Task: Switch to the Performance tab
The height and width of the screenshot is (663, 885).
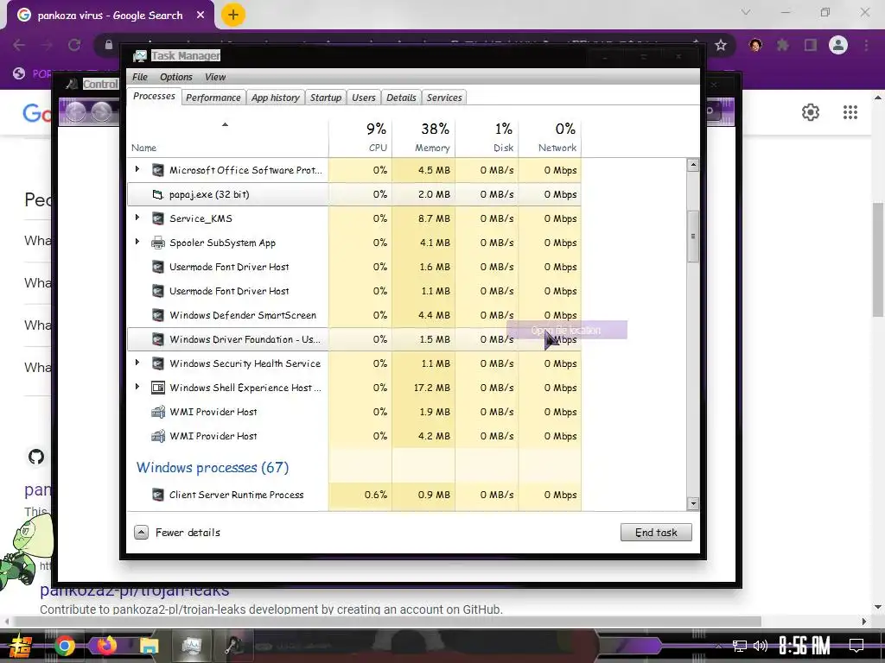Action: click(213, 98)
